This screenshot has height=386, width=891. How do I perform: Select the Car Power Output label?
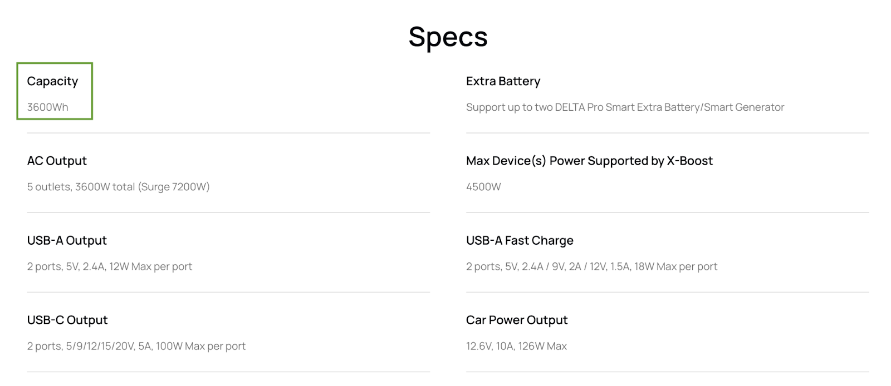click(x=517, y=320)
